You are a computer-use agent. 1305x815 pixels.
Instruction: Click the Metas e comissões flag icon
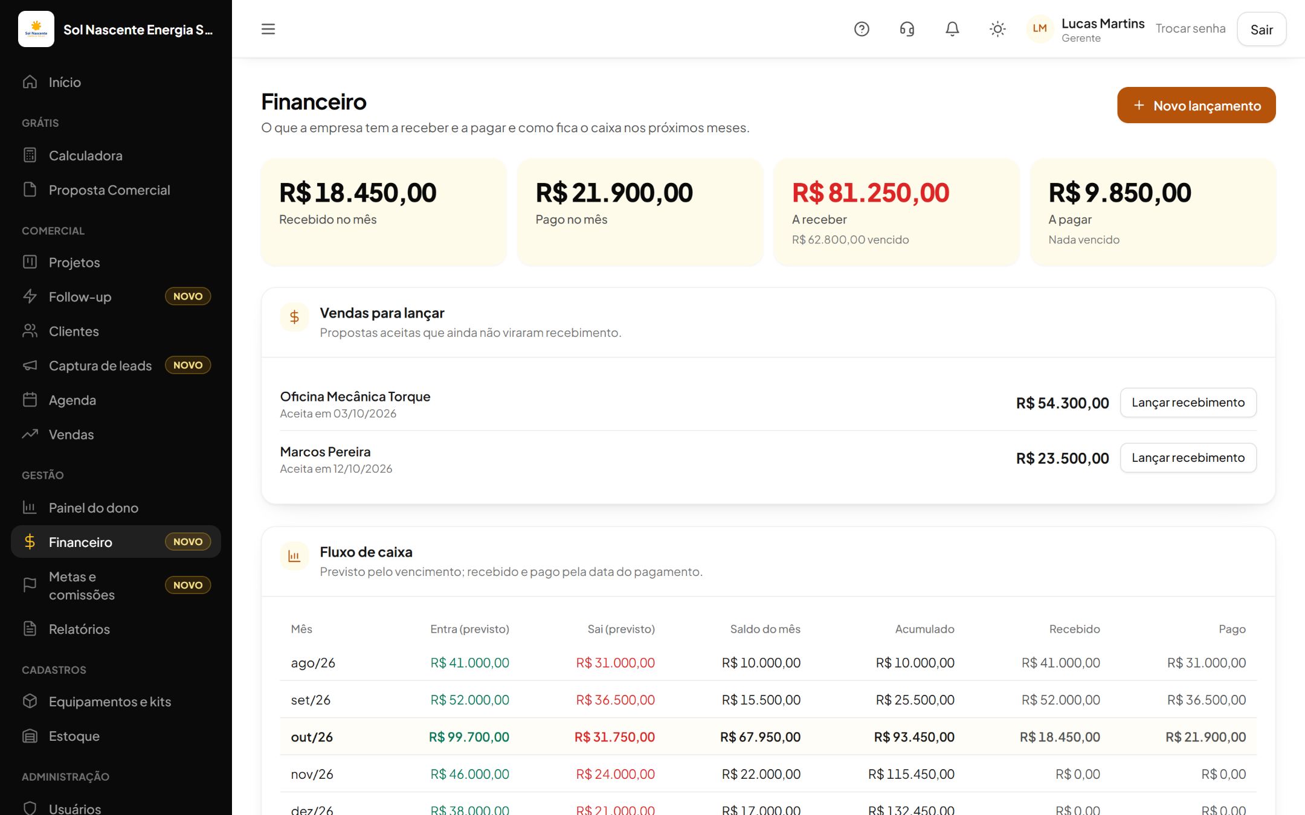30,585
